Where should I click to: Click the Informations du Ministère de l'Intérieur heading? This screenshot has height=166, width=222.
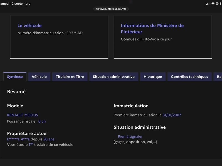(x=152, y=28)
